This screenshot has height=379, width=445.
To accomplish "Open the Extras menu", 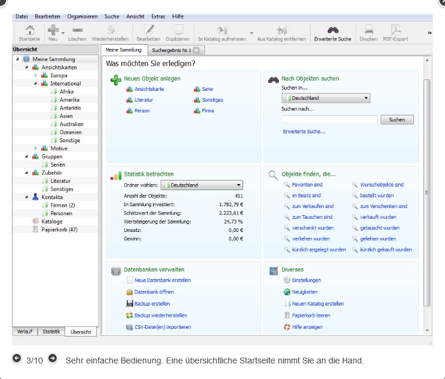I will click(158, 16).
